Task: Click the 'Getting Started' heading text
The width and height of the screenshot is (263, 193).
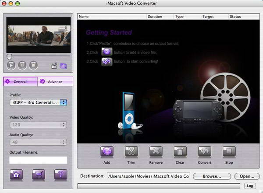Action: (109, 32)
